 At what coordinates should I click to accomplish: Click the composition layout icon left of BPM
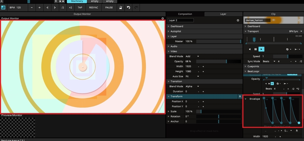[x=3, y=8]
